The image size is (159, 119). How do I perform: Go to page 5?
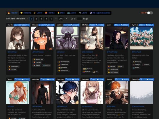tap(51, 19)
